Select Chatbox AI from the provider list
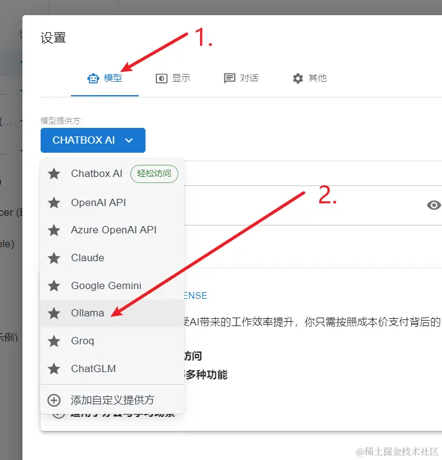The height and width of the screenshot is (460, 442). click(112, 174)
